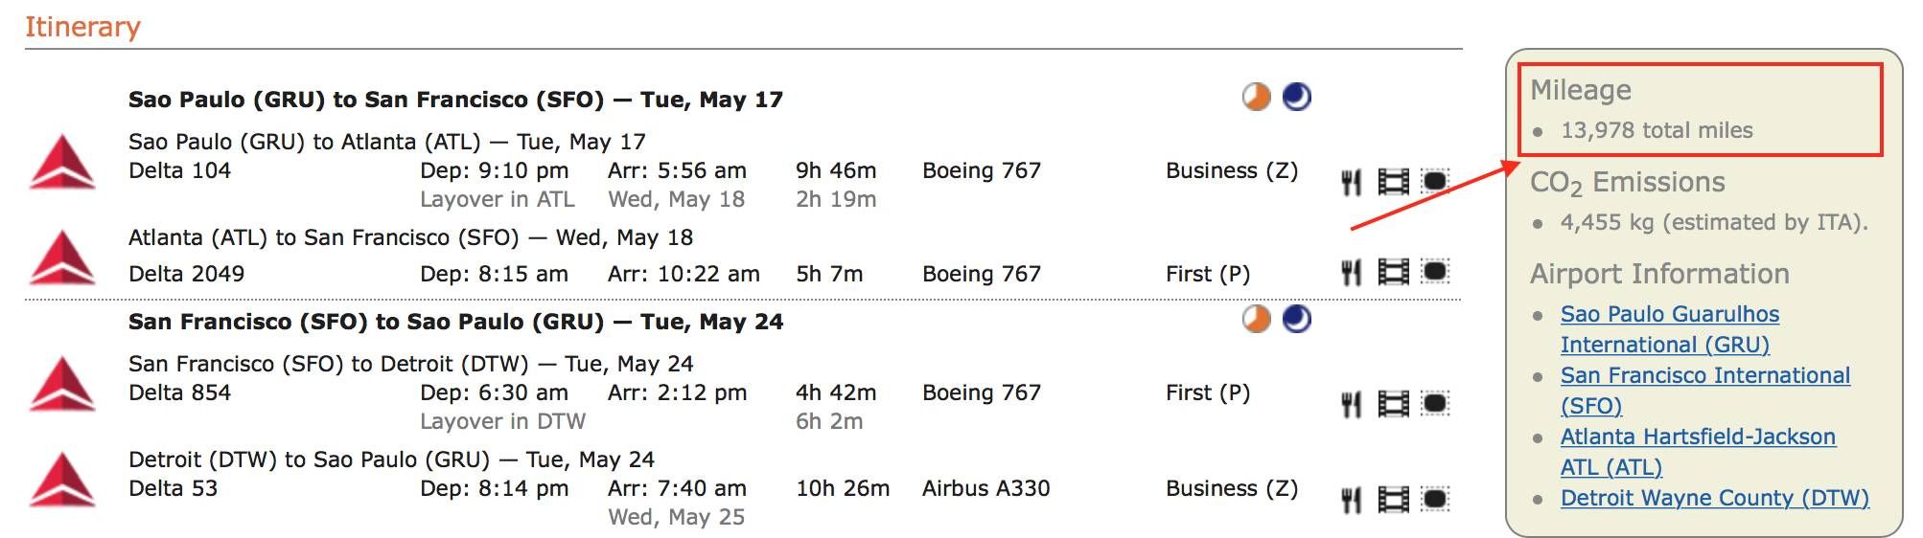1923x538 pixels.
Task: Click the Sao Paulo to San Francisco trip header
Action: tap(455, 100)
